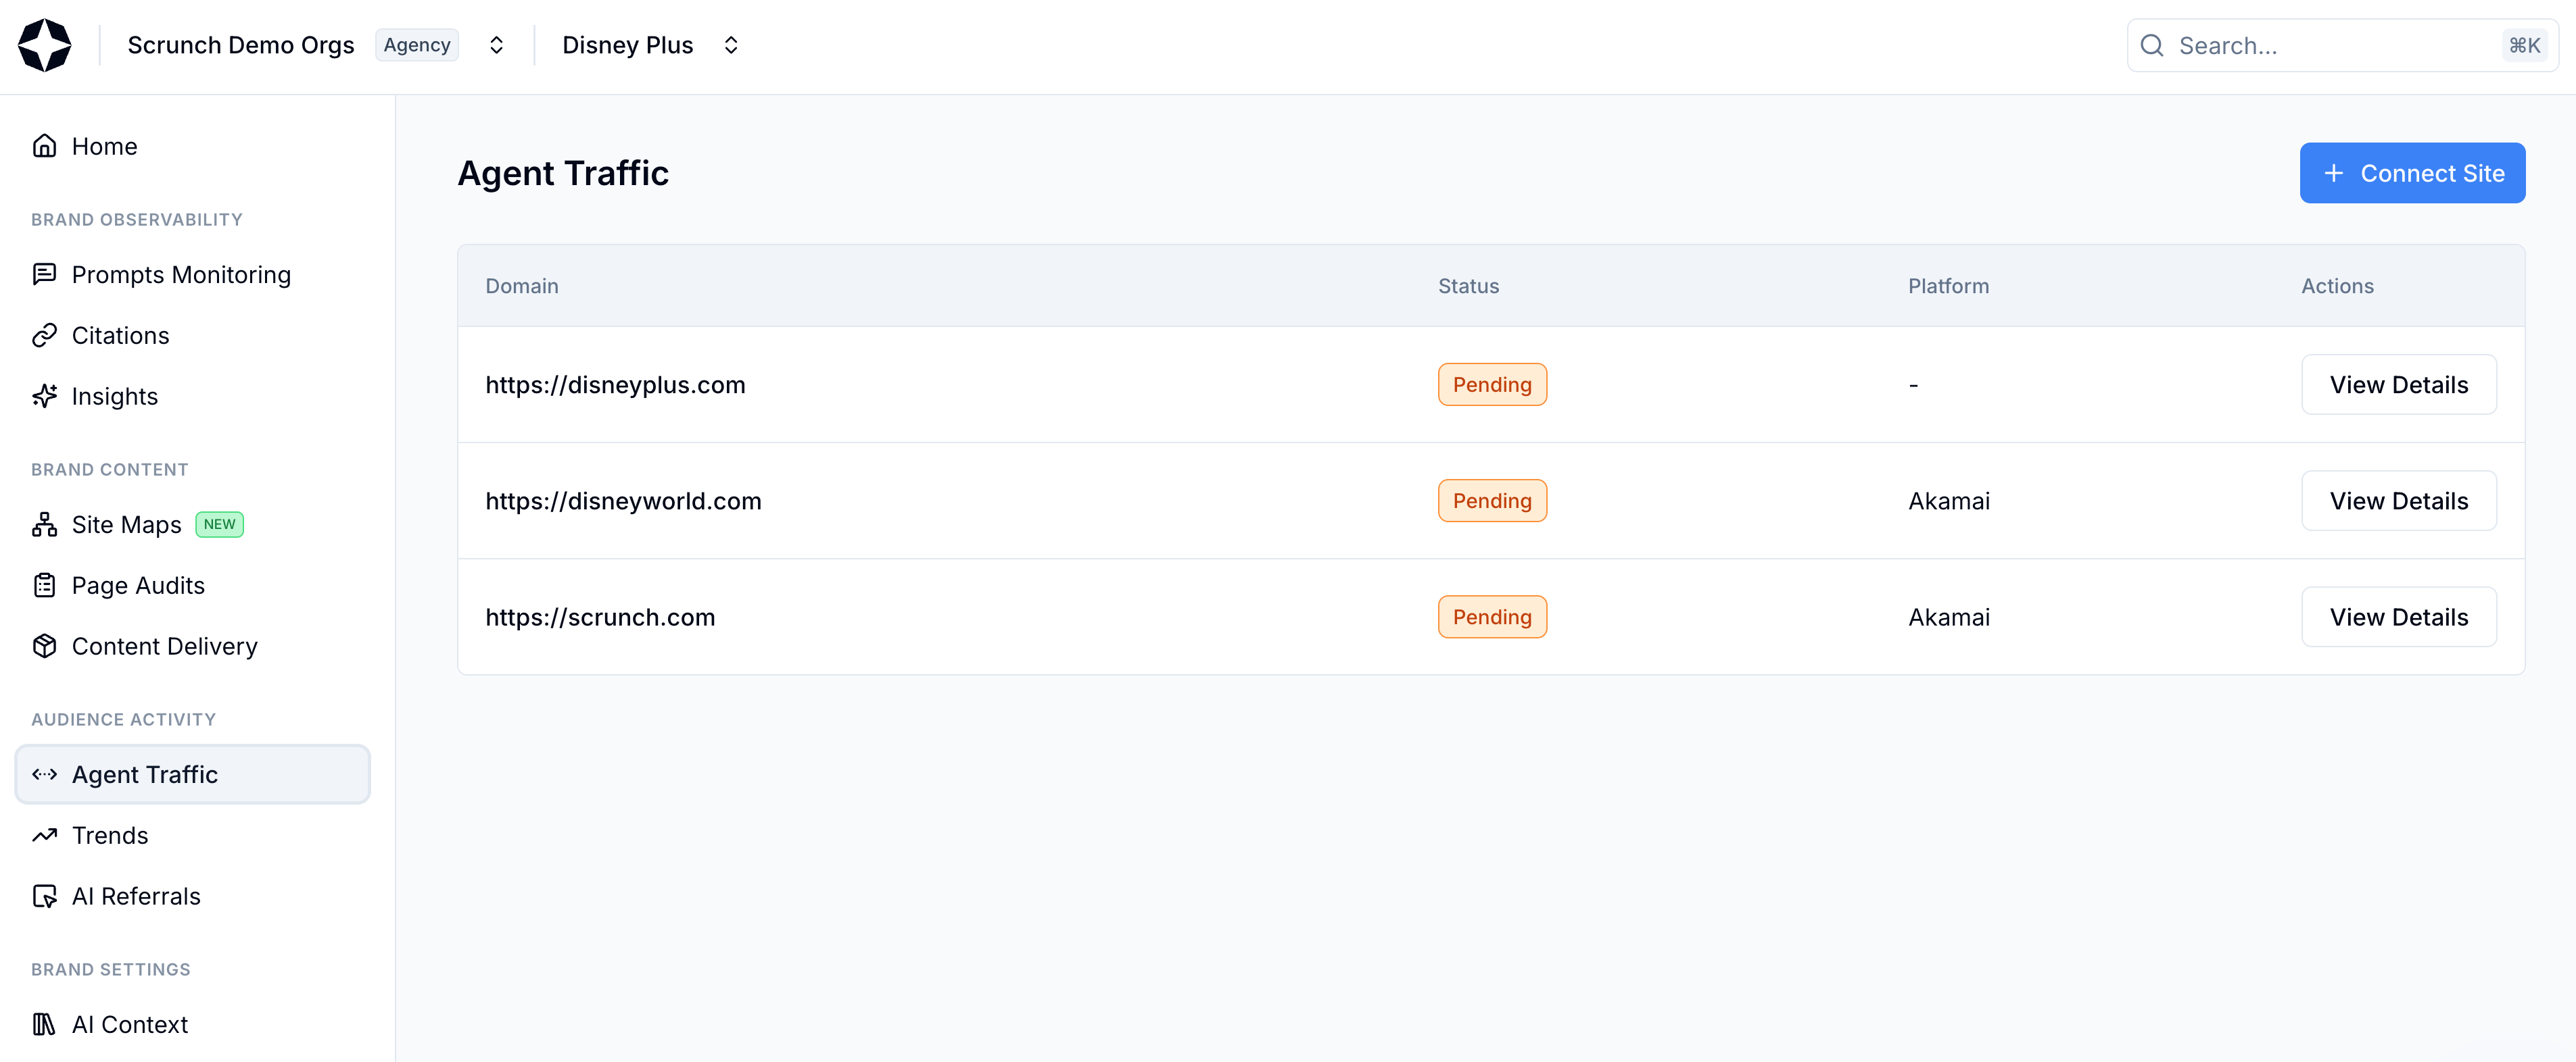Open Prompts Monitoring page

coord(193,275)
